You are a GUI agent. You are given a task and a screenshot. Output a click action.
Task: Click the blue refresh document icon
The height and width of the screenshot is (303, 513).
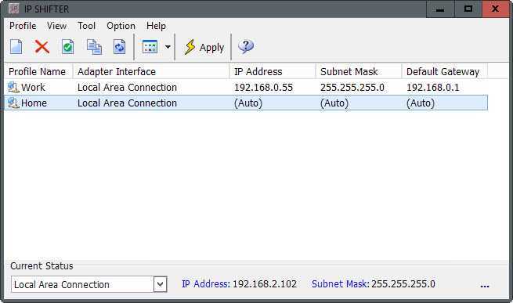[x=119, y=47]
